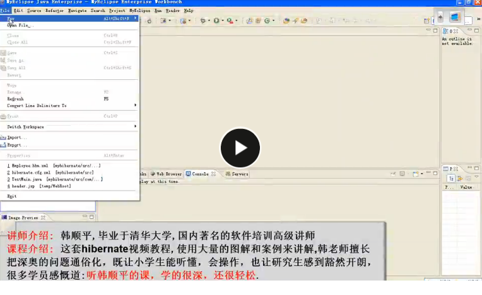Click the Run External Tools icon

coord(230,21)
